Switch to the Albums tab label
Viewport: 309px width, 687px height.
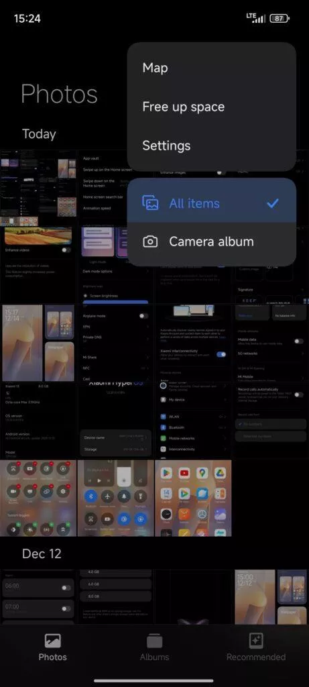coord(154,657)
